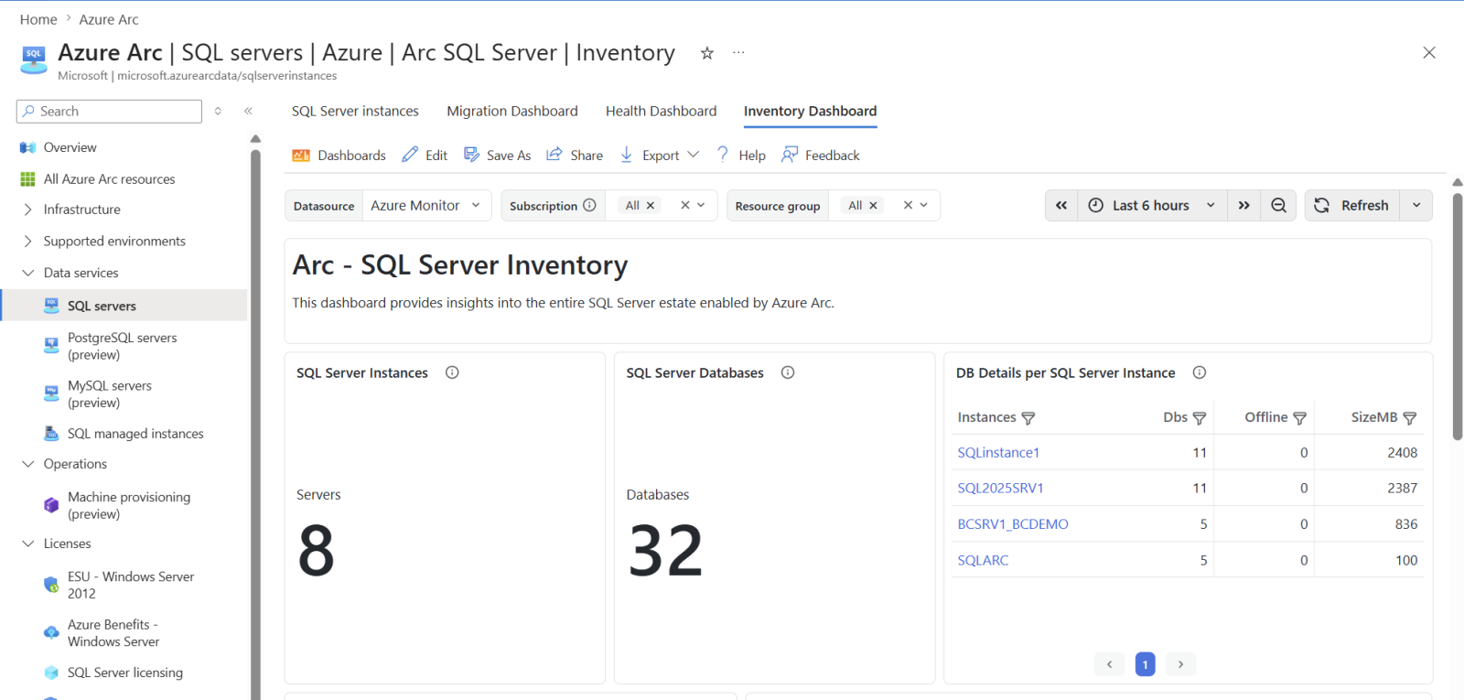The image size is (1464, 700).
Task: Open the SQLinstance1 link
Action: pos(998,453)
